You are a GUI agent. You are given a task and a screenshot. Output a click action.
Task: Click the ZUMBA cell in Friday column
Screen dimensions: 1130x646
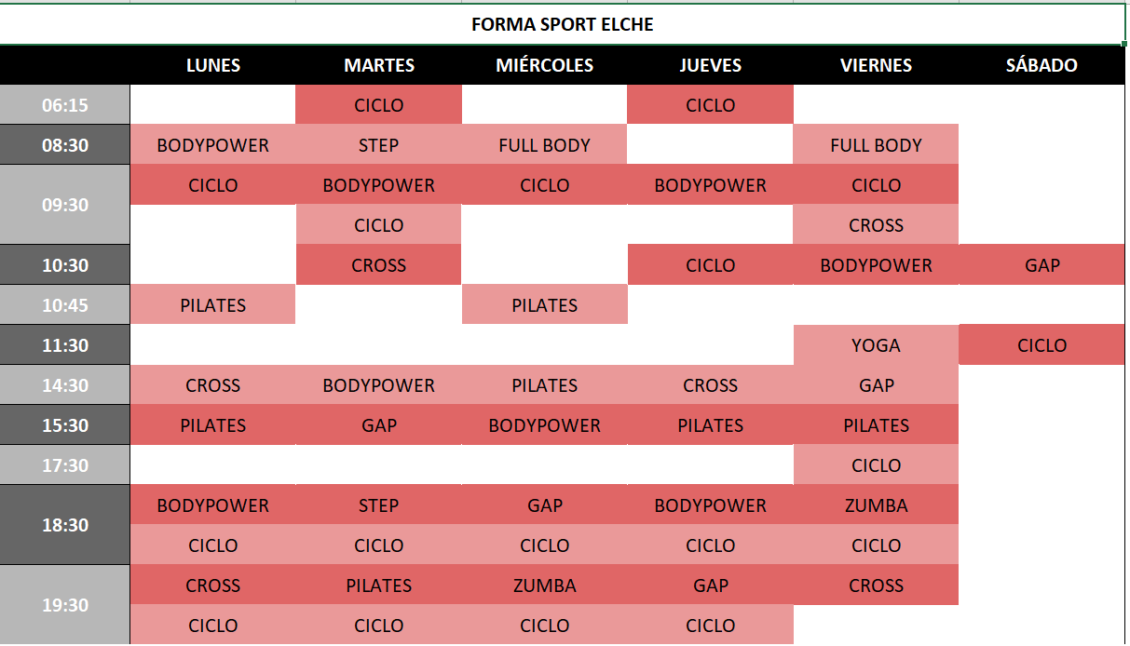point(876,505)
